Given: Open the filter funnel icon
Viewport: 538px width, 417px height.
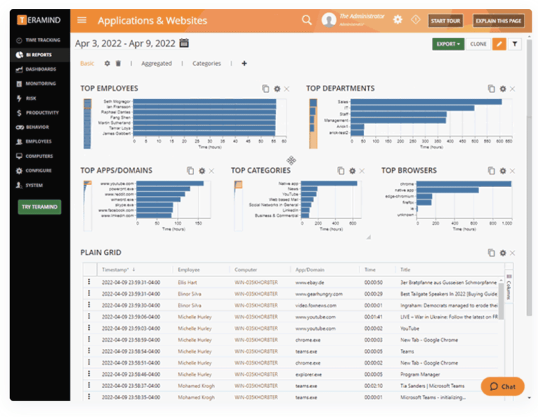Looking at the screenshot, I should (x=515, y=44).
